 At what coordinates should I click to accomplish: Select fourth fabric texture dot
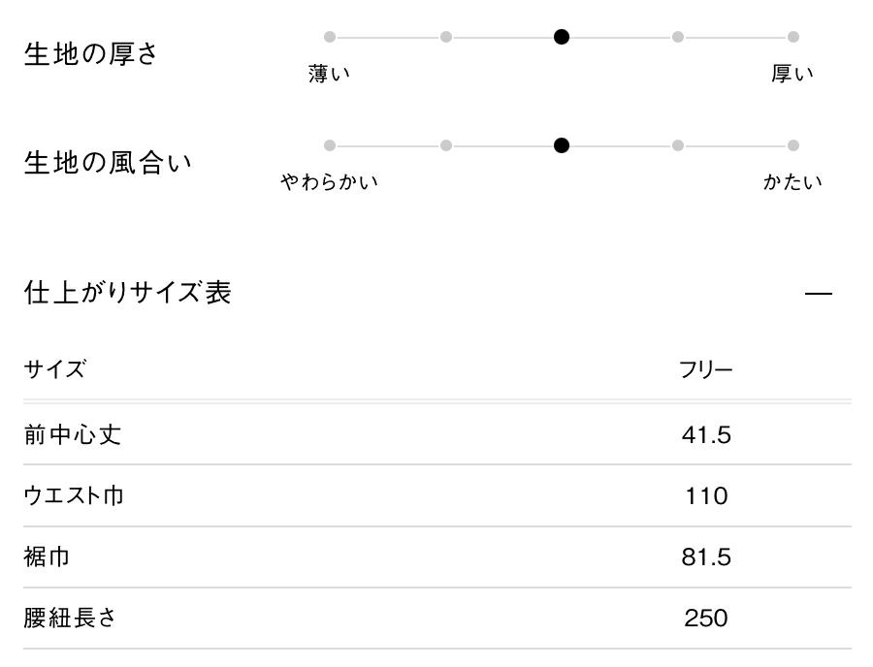click(x=677, y=145)
